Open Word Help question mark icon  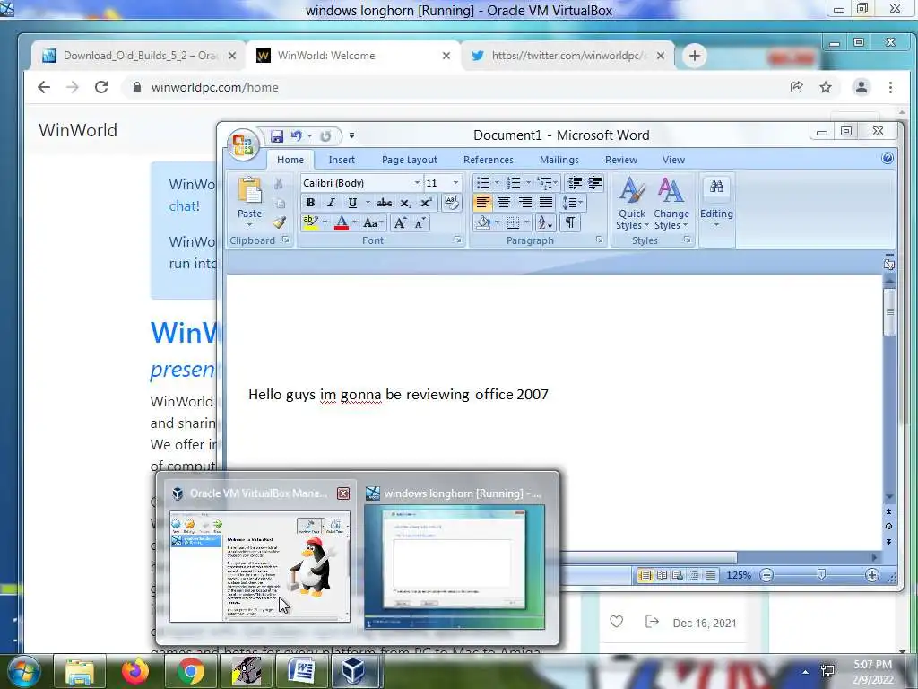(887, 158)
